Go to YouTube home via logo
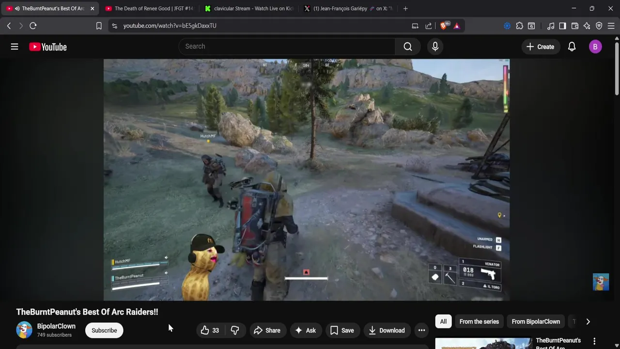Image resolution: width=620 pixels, height=349 pixels. 47,47
